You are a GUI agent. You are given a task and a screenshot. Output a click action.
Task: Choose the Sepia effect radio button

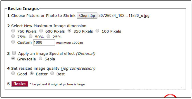[40, 59]
